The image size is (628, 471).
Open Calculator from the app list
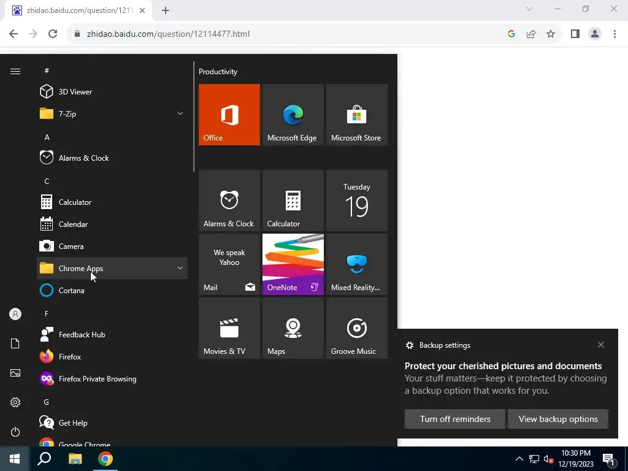tap(112, 202)
